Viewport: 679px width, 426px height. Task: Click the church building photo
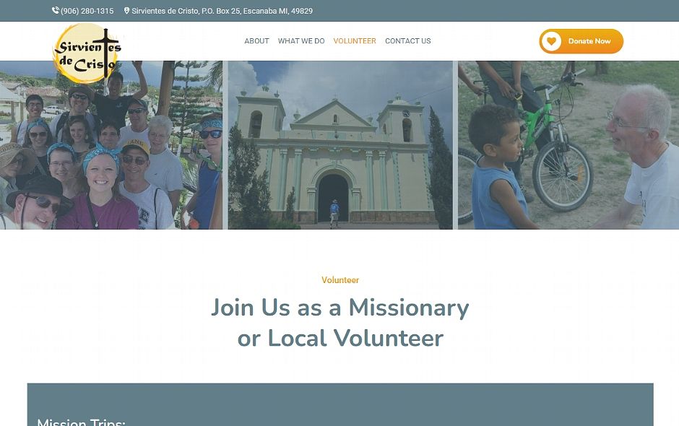click(340, 145)
